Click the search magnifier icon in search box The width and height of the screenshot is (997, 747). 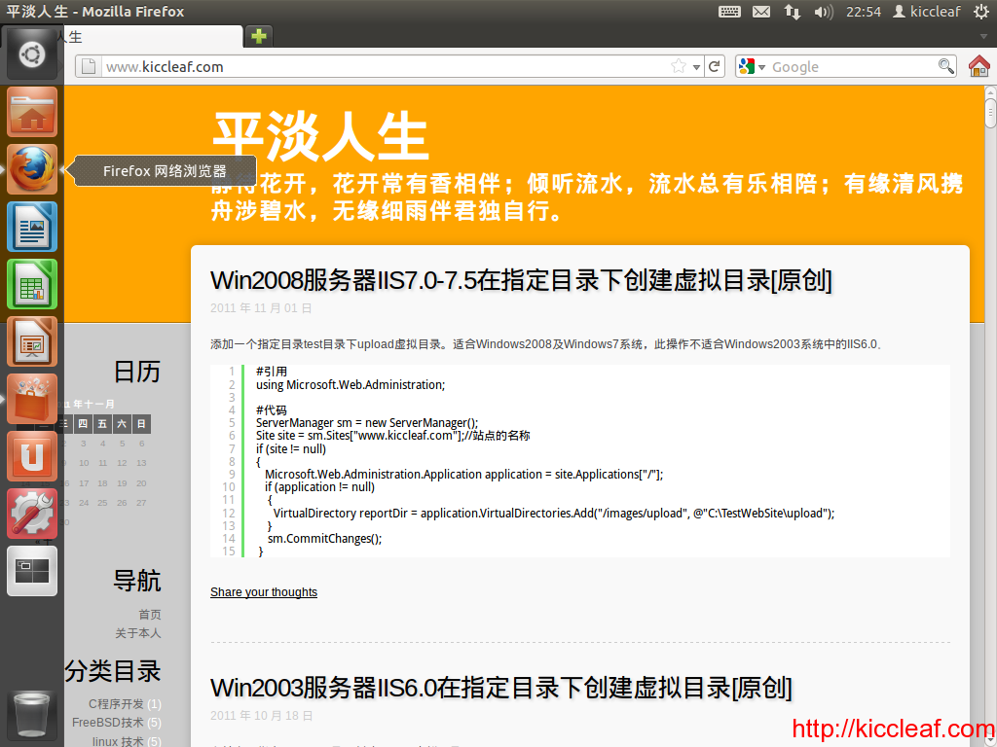945,66
